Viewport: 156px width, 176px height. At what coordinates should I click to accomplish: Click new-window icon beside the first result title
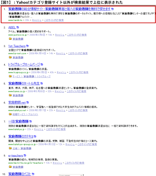[x=113, y=9]
